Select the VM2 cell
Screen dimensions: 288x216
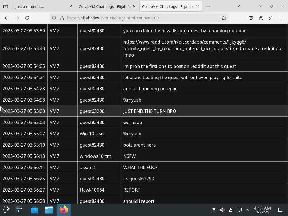point(62,134)
